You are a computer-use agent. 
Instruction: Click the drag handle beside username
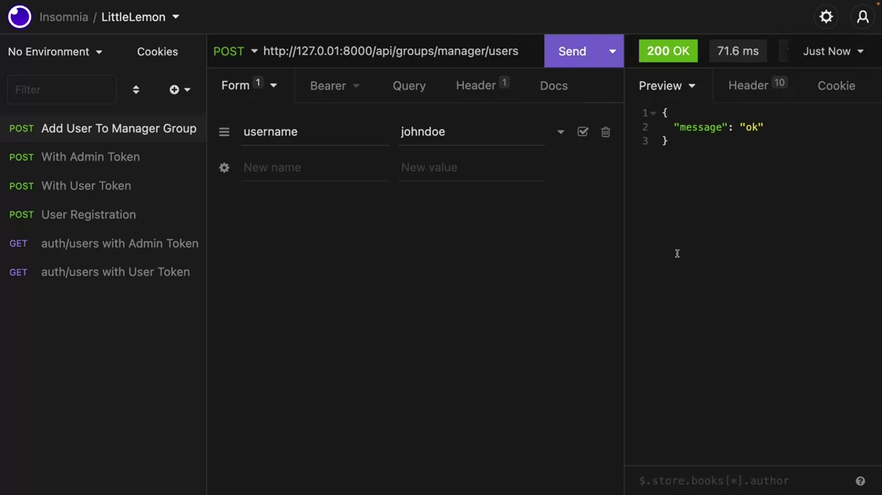(x=224, y=132)
